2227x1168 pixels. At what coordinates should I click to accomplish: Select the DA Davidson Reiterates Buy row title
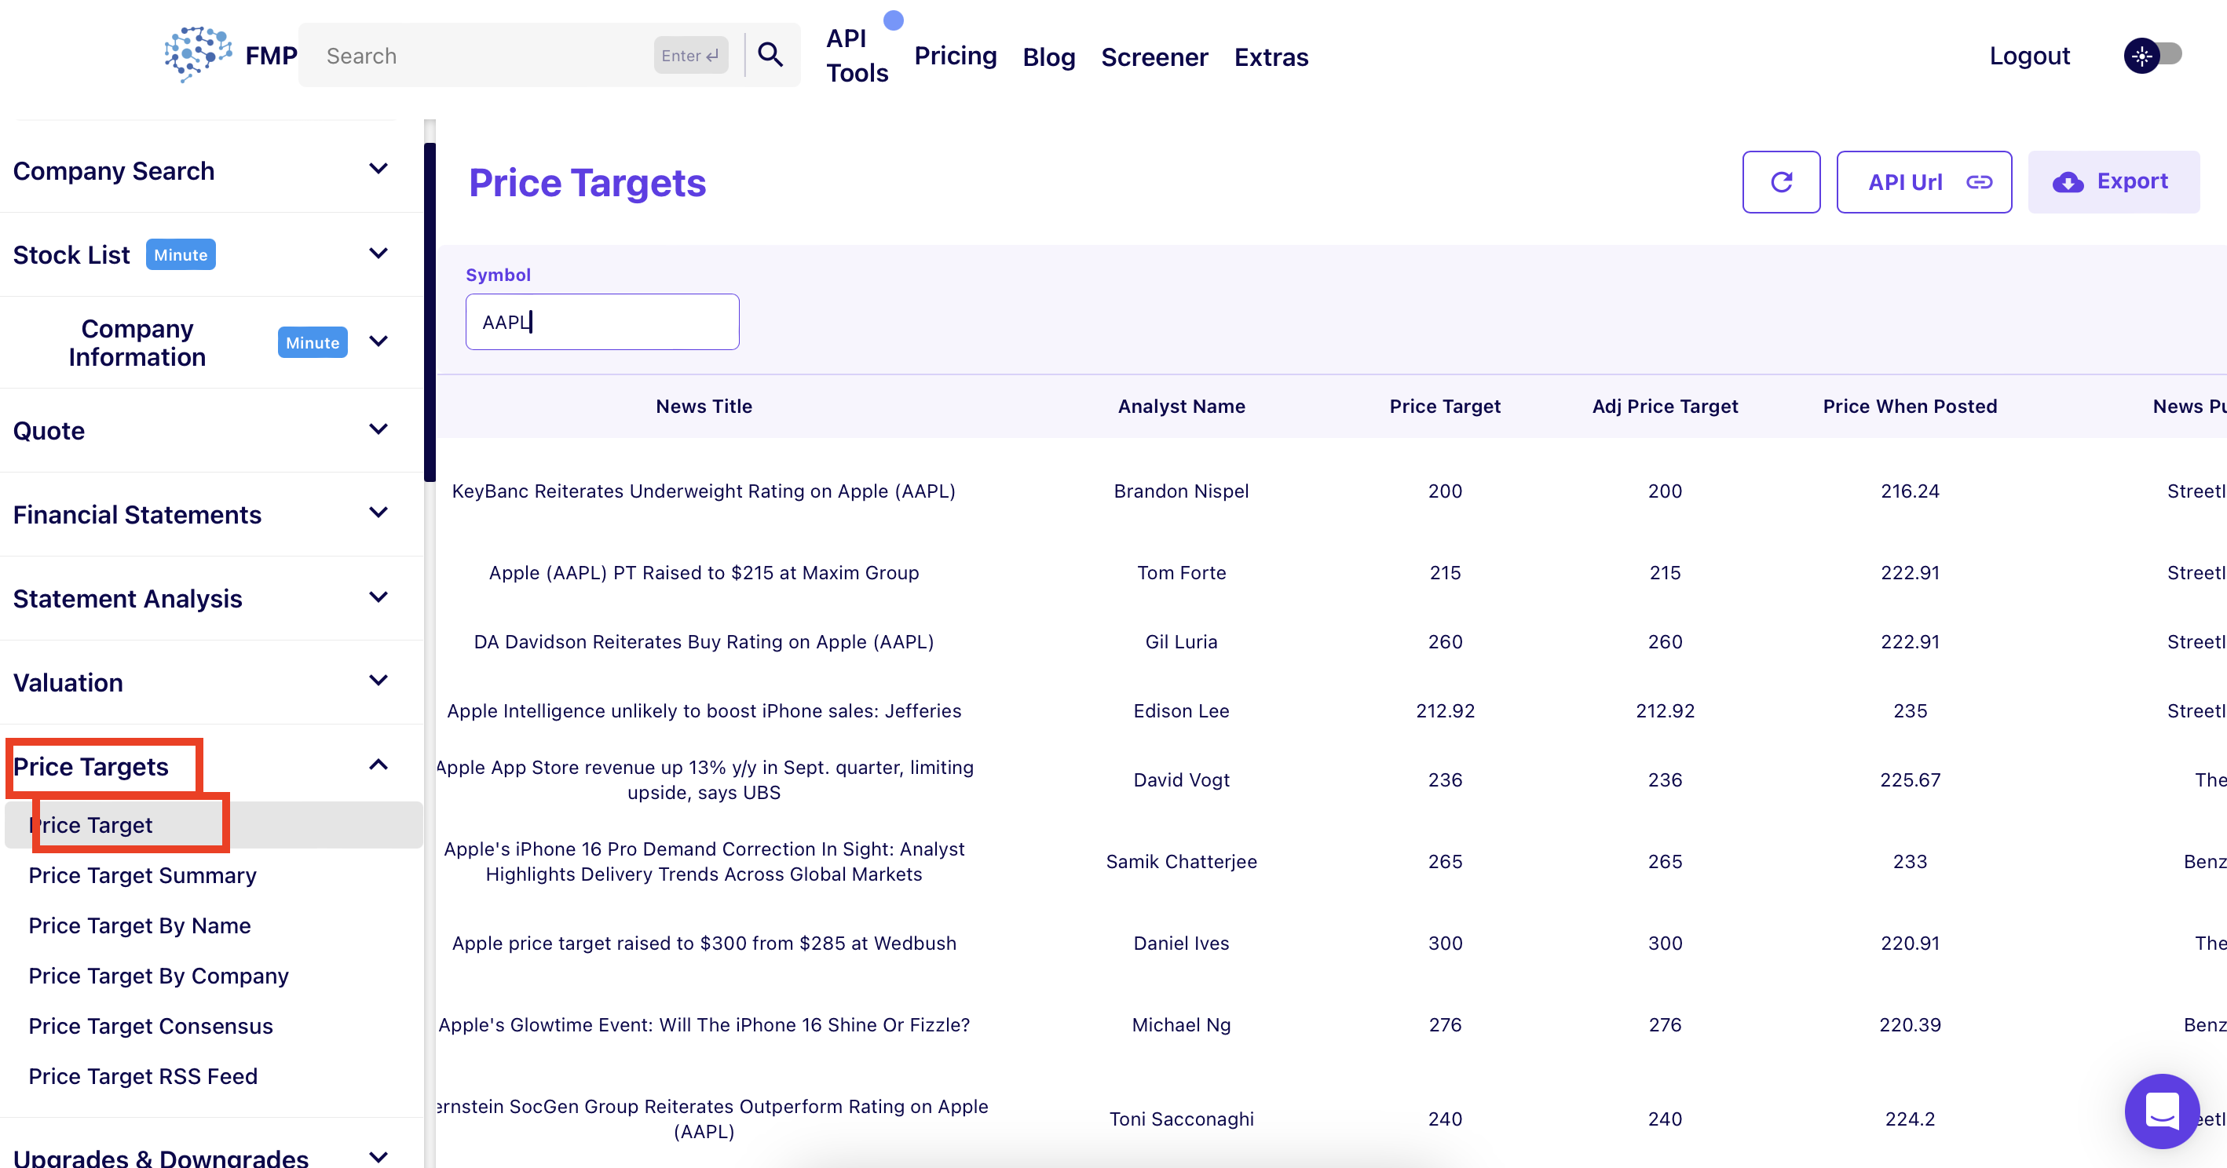point(704,642)
